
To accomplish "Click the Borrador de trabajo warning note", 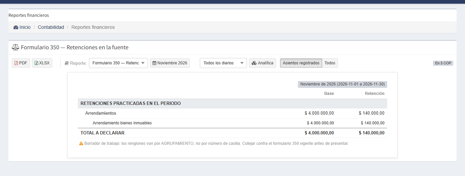I will pos(216,143).
